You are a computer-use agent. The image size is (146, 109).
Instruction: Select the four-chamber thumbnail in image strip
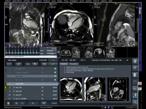99,52
